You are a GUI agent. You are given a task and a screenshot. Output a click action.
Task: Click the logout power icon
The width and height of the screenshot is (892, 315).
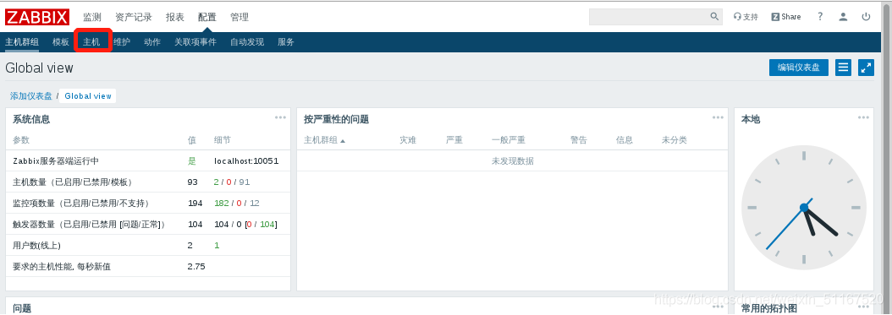point(866,17)
